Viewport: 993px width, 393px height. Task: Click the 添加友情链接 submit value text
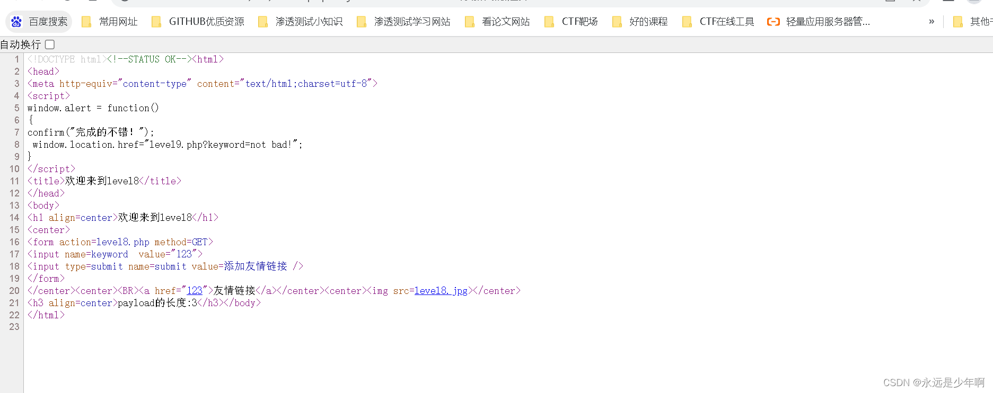256,266
